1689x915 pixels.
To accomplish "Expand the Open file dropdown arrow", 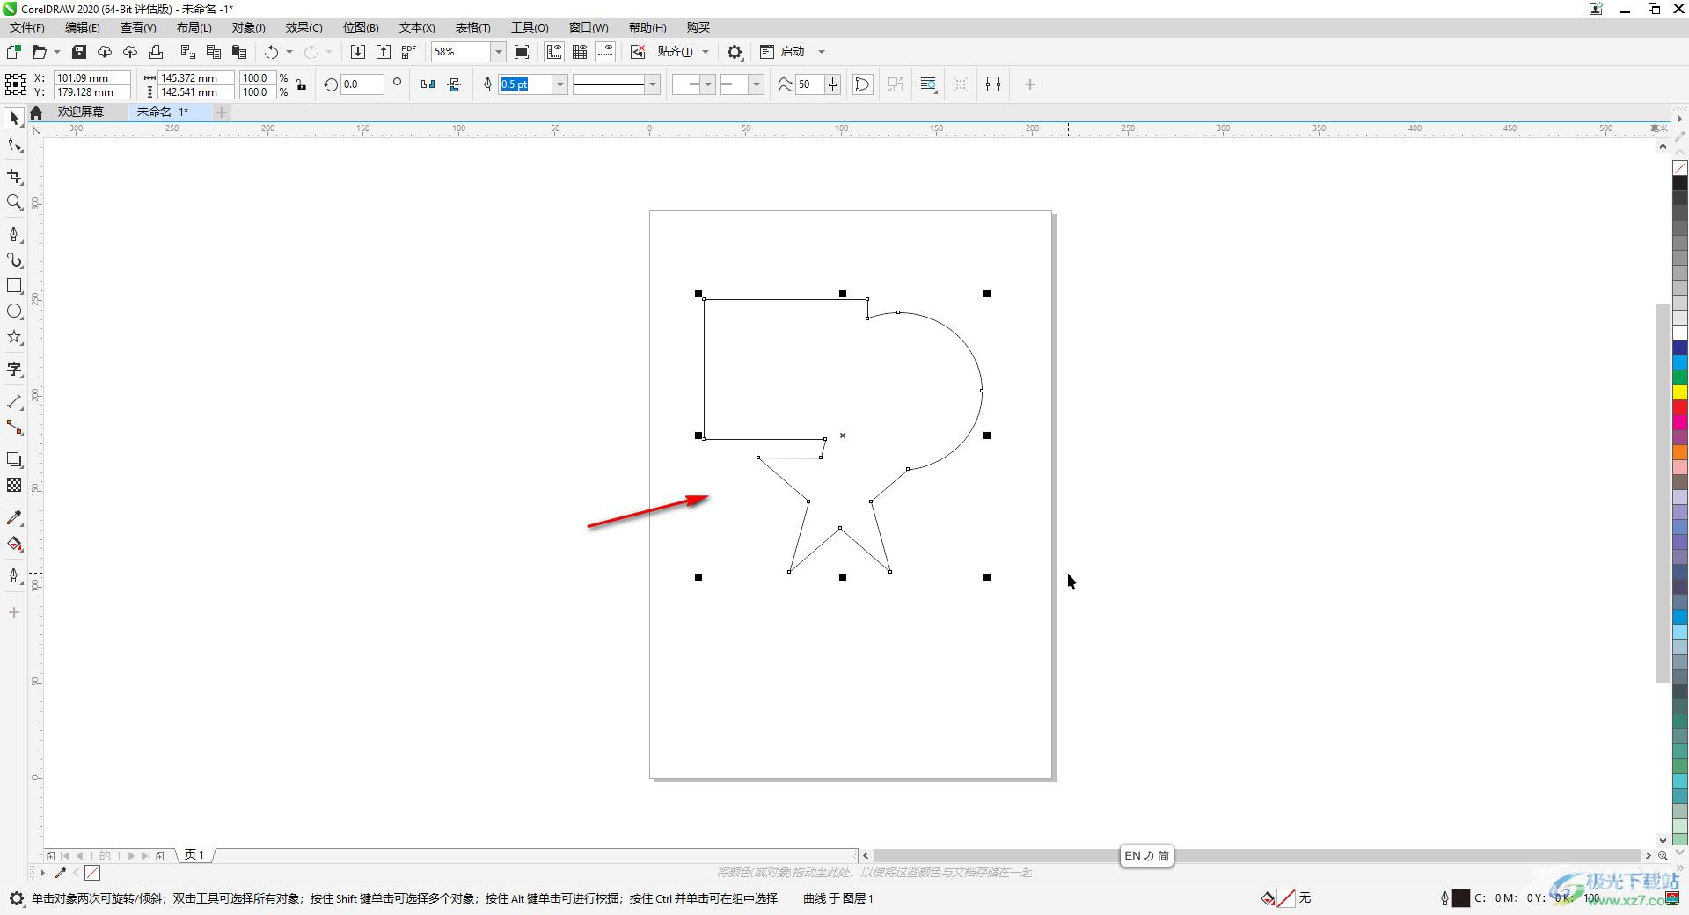I will click(x=57, y=52).
